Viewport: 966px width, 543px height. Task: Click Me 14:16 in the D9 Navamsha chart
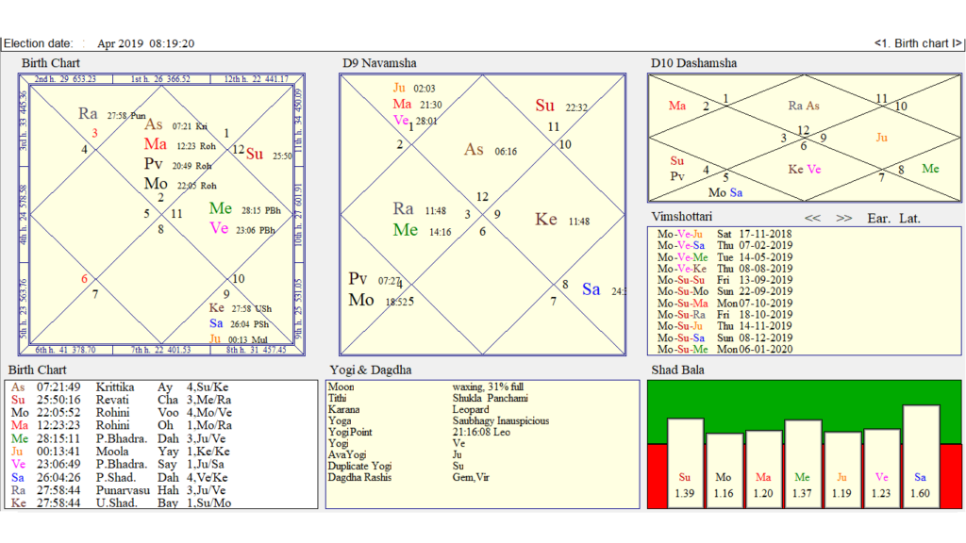point(422,230)
